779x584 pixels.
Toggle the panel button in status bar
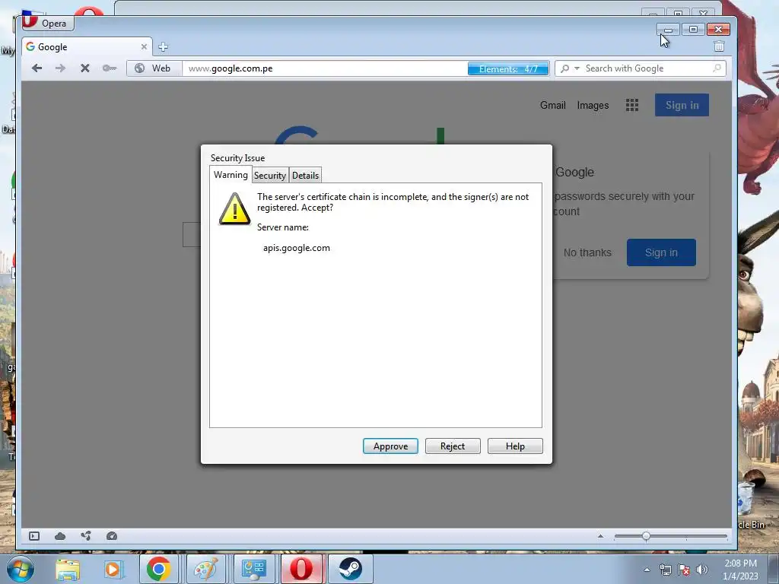point(33,536)
